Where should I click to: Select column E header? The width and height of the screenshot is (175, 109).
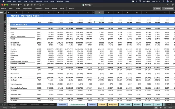click(49, 12)
